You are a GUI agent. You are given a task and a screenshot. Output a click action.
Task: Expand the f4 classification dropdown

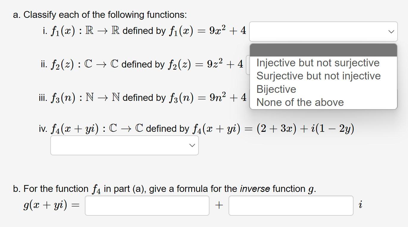(124, 145)
